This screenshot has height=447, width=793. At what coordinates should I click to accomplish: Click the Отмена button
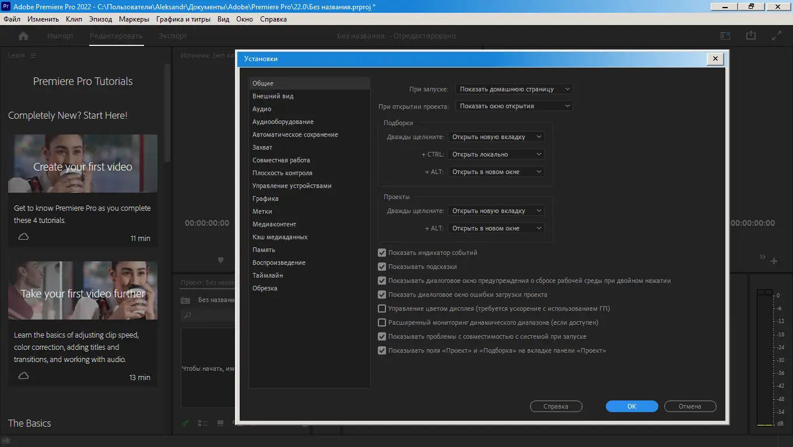coord(690,406)
